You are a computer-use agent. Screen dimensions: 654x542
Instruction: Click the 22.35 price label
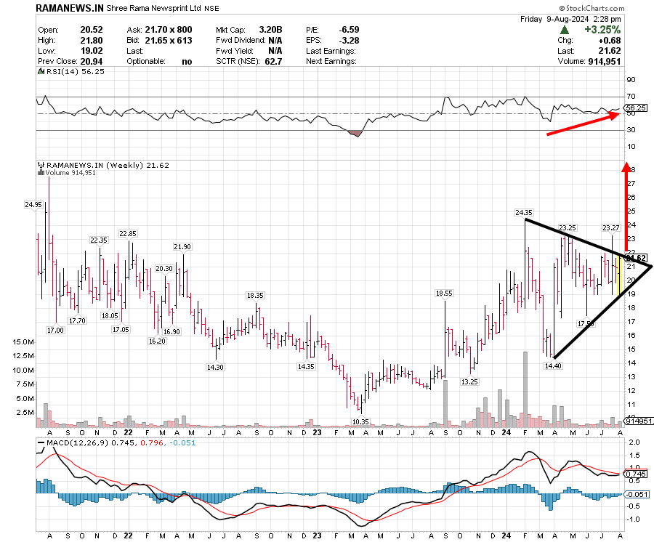coord(99,240)
